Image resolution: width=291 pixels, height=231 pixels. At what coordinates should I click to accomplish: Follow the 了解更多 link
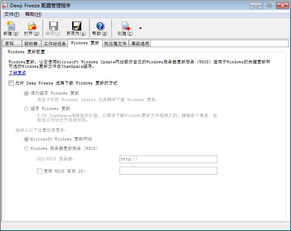pos(17,73)
